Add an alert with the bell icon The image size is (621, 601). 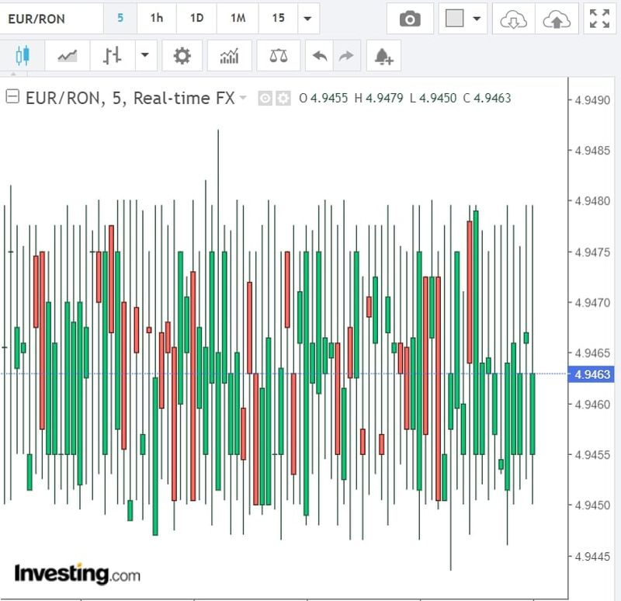tap(383, 56)
